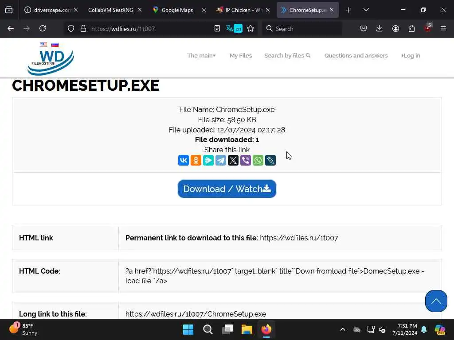454x340 pixels.
Task: Open the Firefox View icon
Action: pos(9,10)
